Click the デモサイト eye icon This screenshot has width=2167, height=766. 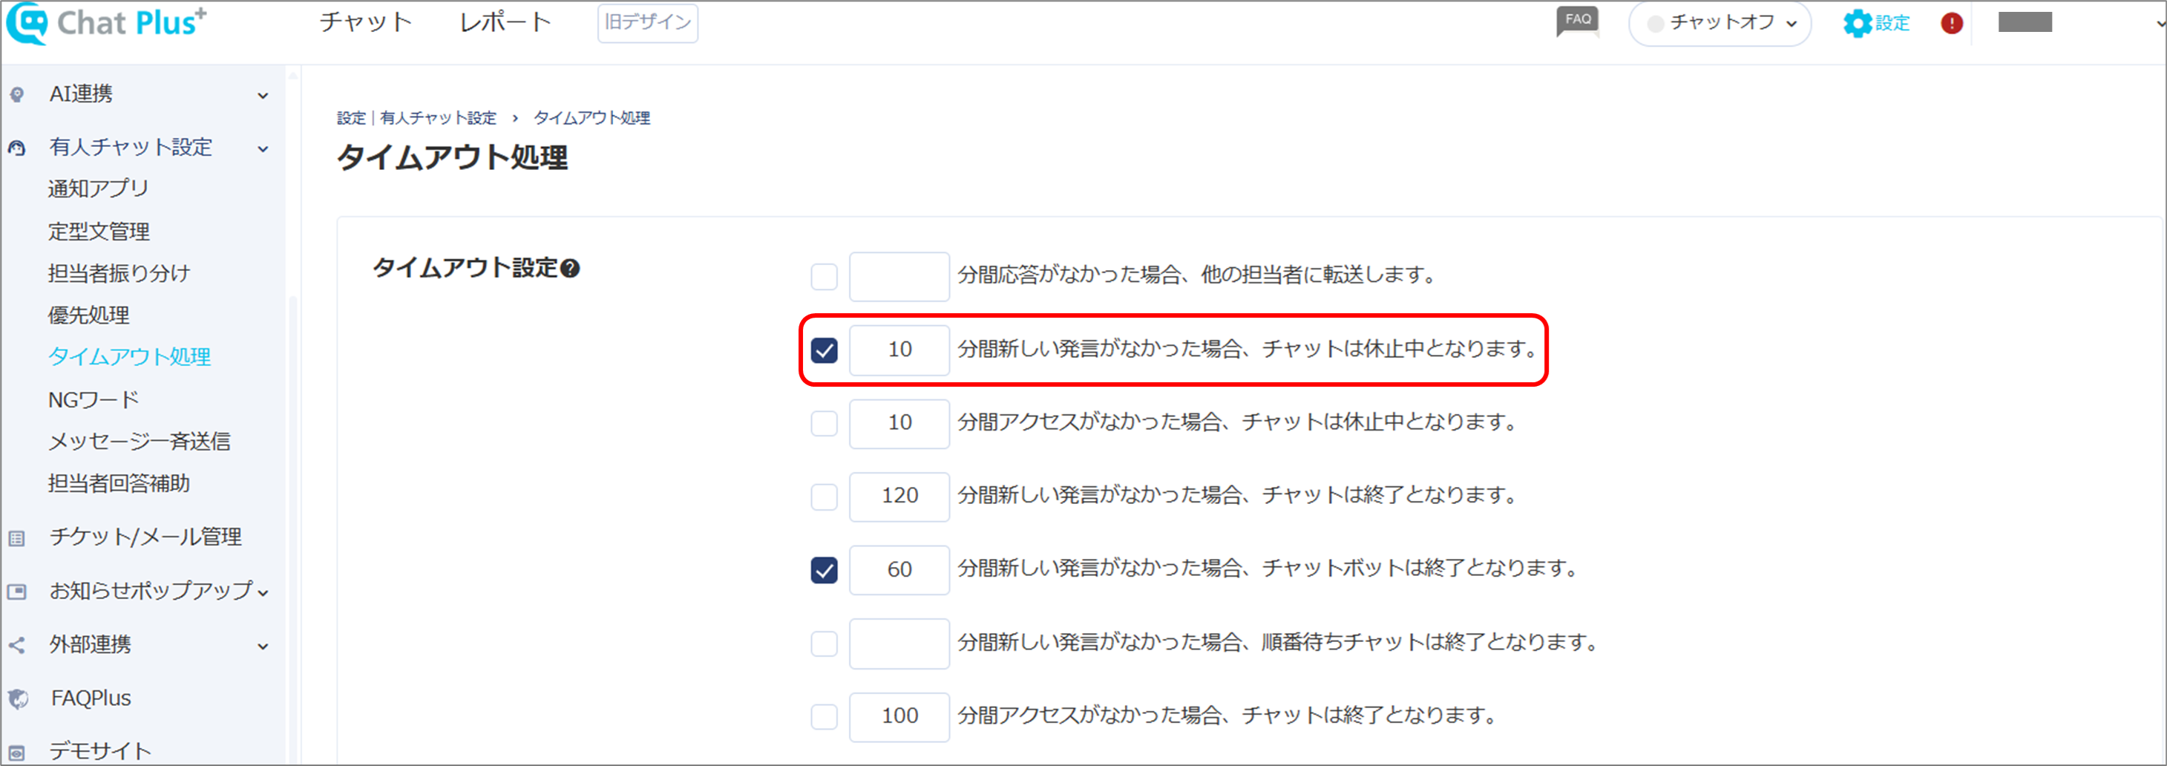17,752
